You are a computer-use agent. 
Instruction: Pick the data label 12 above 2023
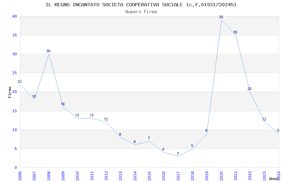[264, 119]
